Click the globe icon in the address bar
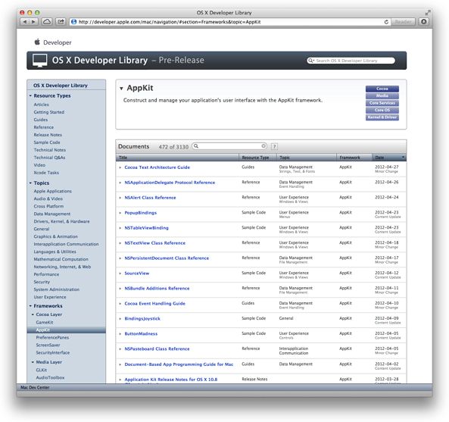Screen dimensions: 449x422 (x=74, y=22)
